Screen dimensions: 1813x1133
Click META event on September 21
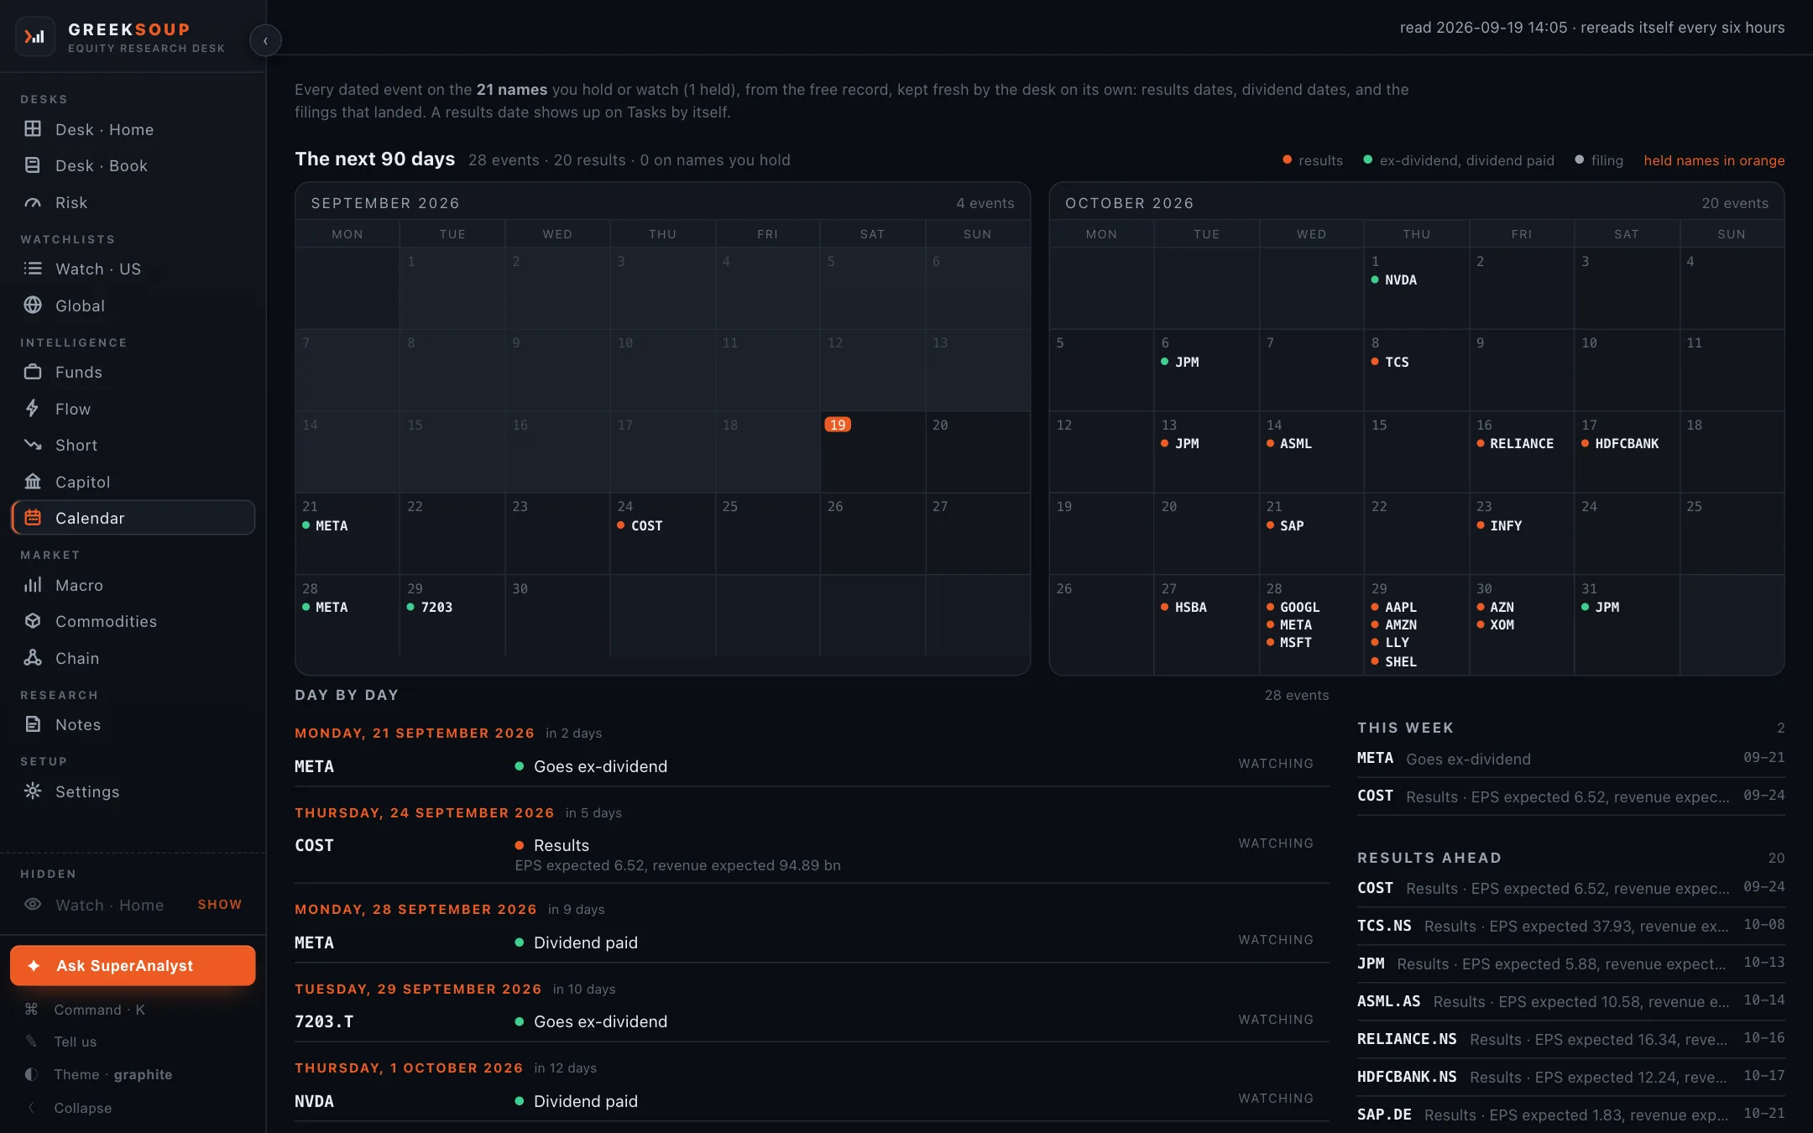(x=325, y=525)
